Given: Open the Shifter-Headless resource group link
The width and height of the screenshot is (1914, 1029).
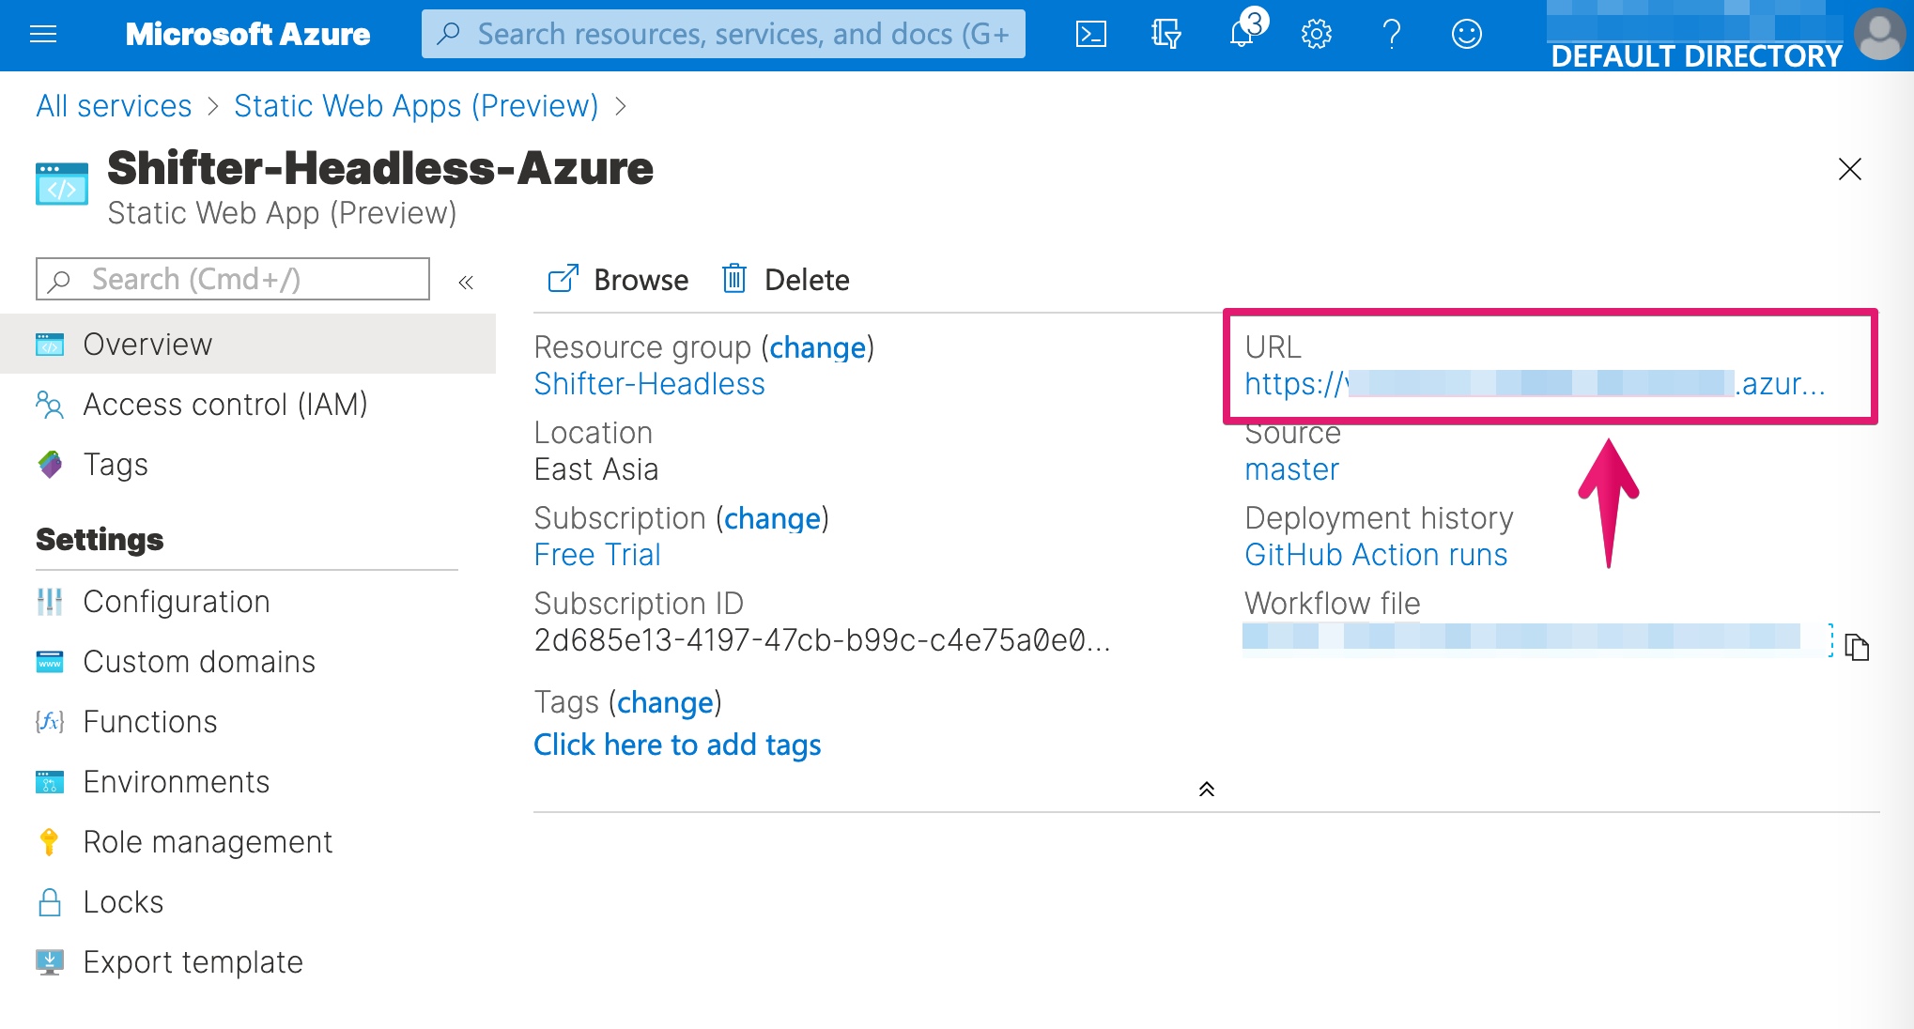Looking at the screenshot, I should [649, 384].
